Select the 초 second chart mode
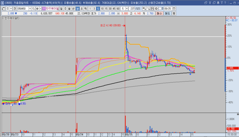The image size is (239, 137). click(x=82, y=9)
